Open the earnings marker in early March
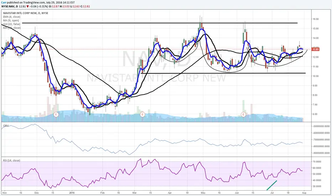The width and height of the screenshot is (332, 196). pos(142,114)
